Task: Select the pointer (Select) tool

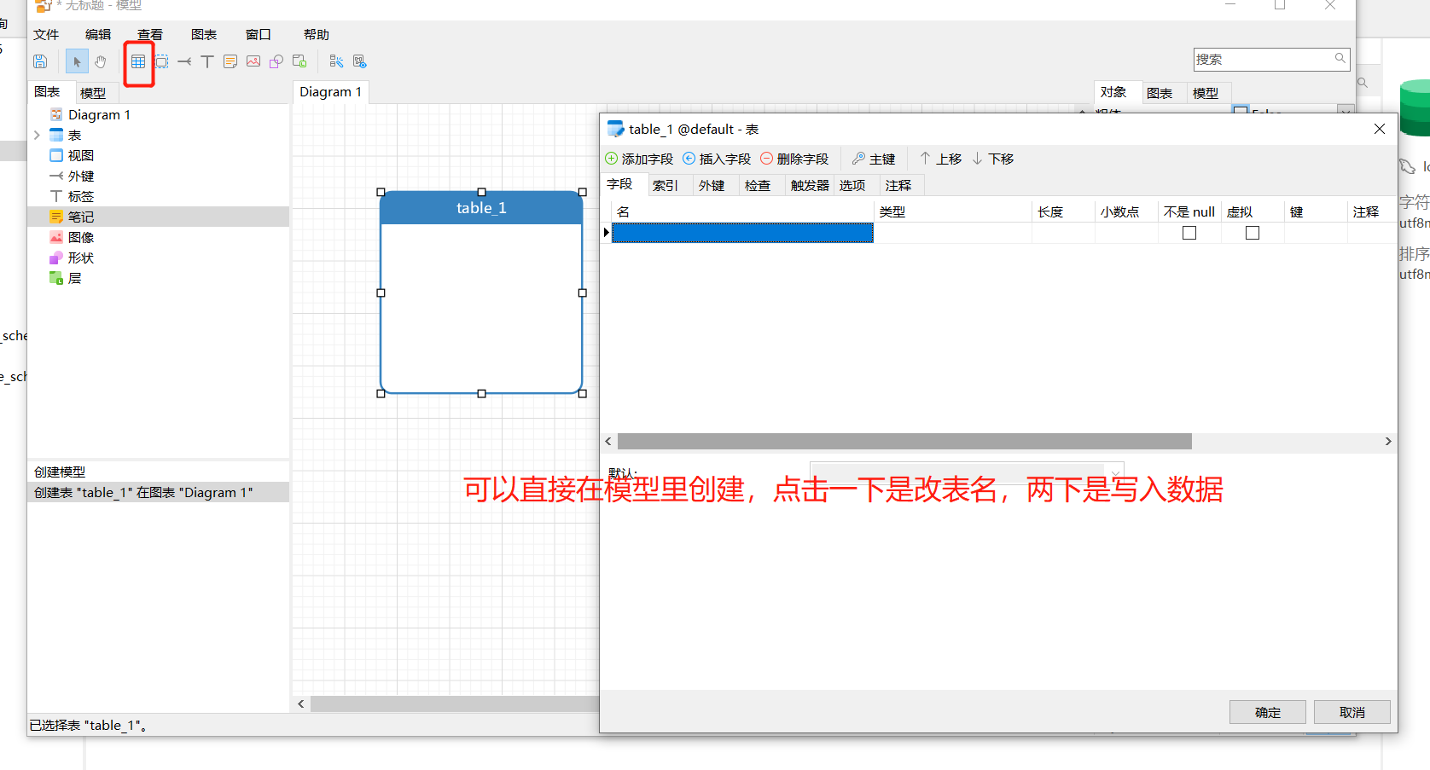Action: pos(77,61)
